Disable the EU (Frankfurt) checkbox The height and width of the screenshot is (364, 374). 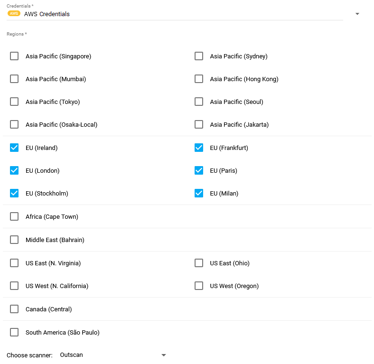pyautogui.click(x=199, y=148)
